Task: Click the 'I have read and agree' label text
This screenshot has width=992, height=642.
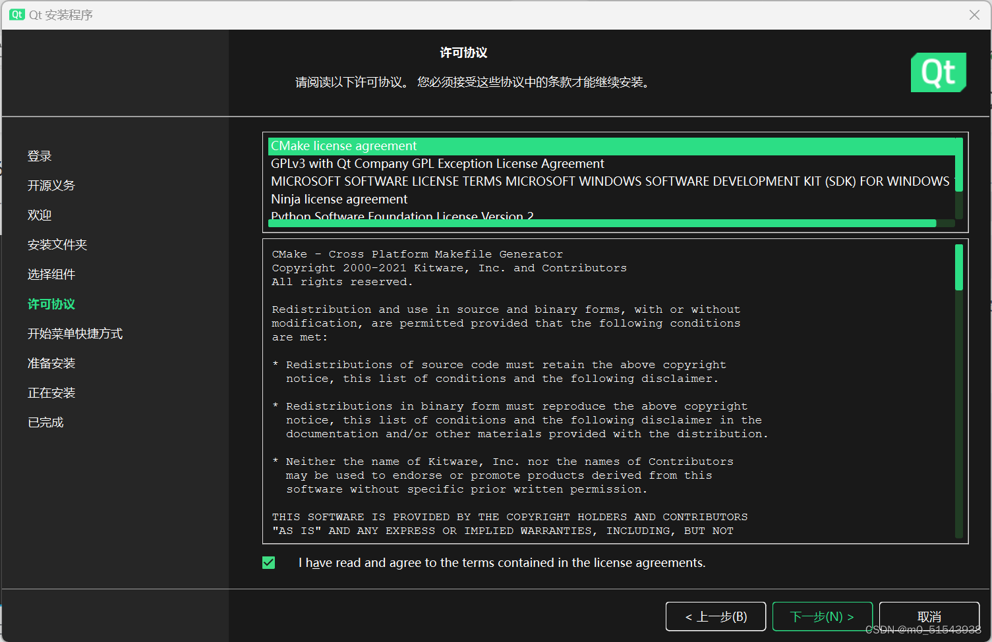Action: (x=502, y=562)
